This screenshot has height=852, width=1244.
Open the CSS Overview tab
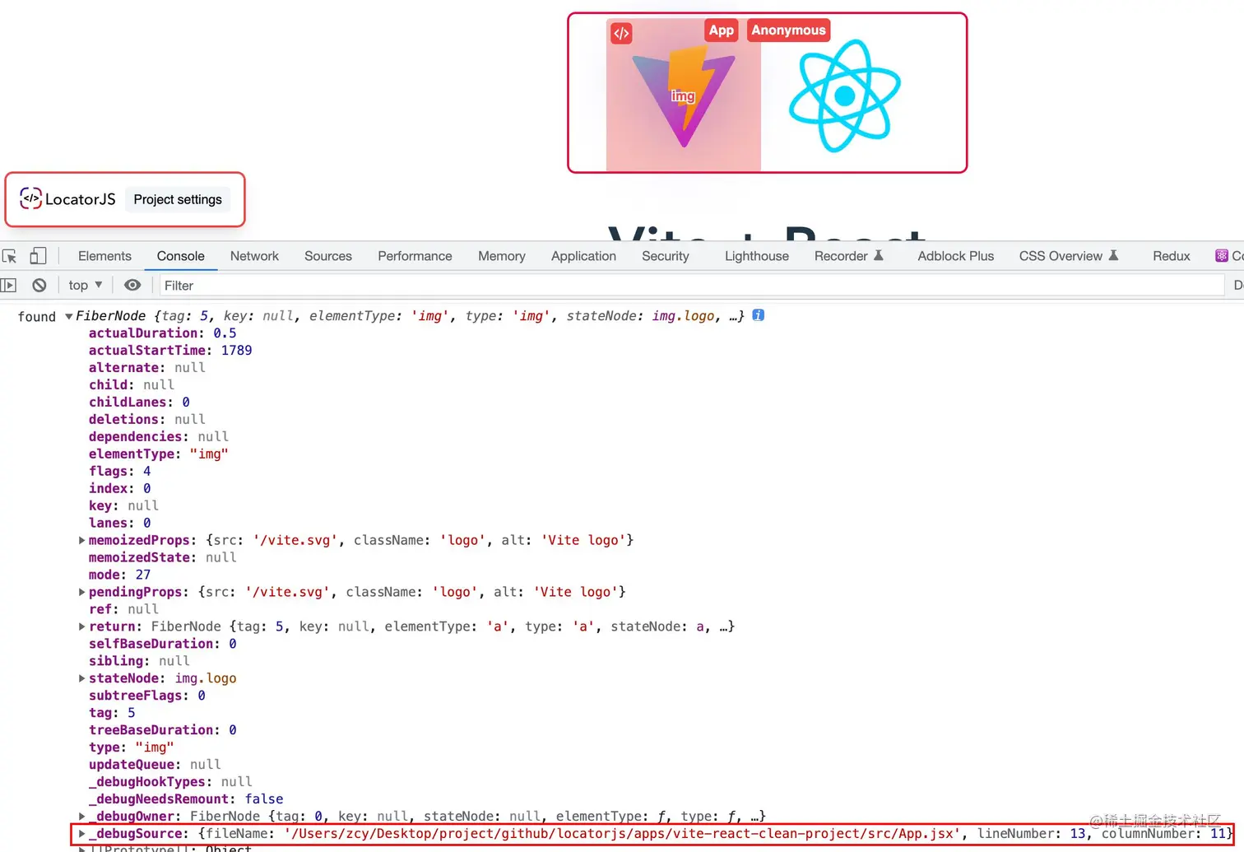[x=1068, y=256]
